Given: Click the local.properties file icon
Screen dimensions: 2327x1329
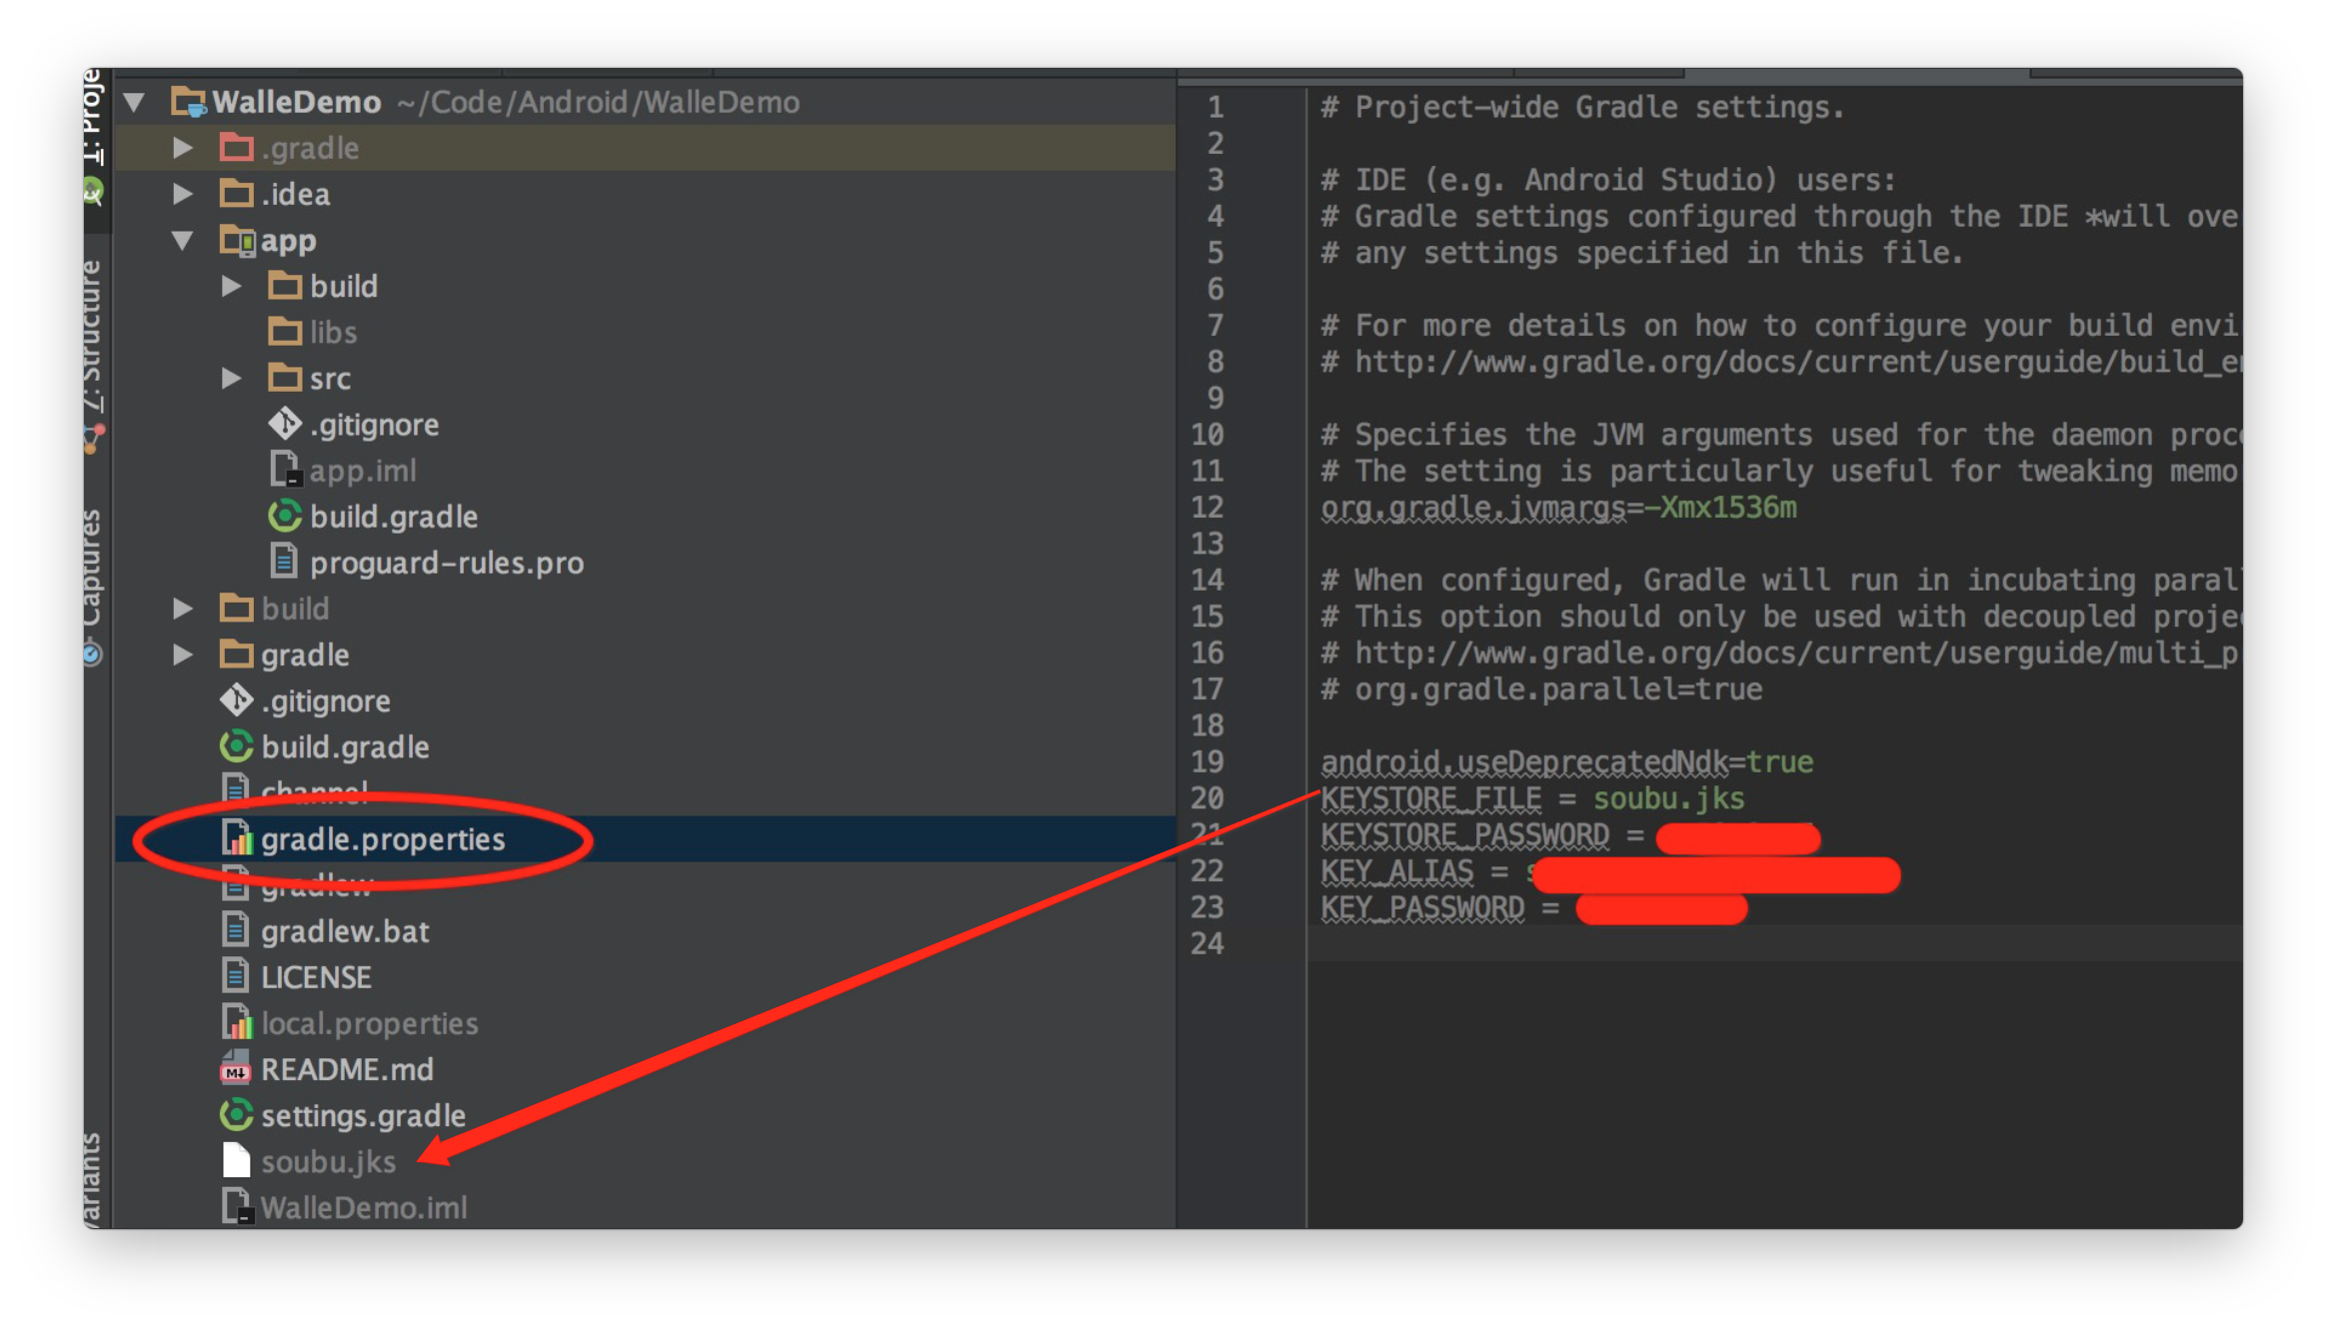Looking at the screenshot, I should click(236, 1023).
